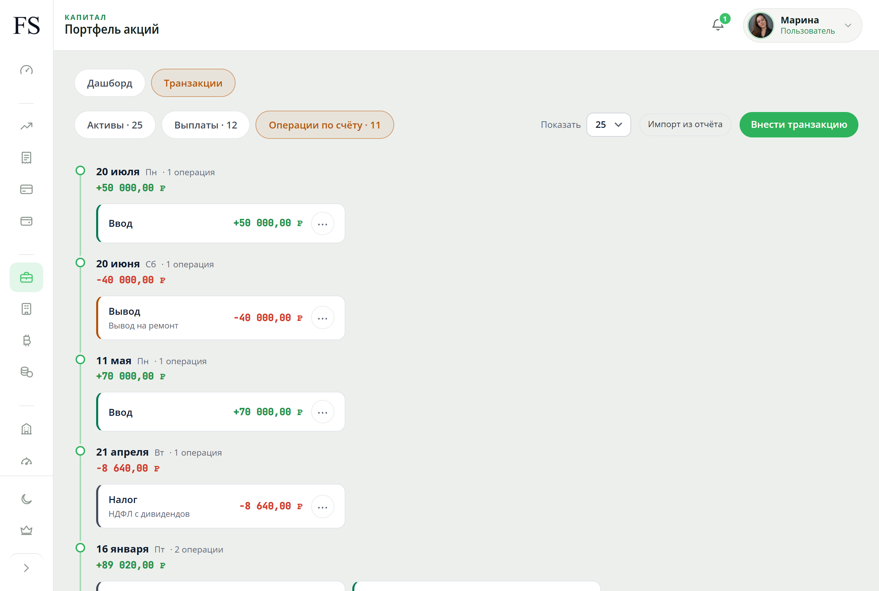The width and height of the screenshot is (879, 591).
Task: Open options menu for Налог НДФЛ operation
Action: click(x=323, y=506)
